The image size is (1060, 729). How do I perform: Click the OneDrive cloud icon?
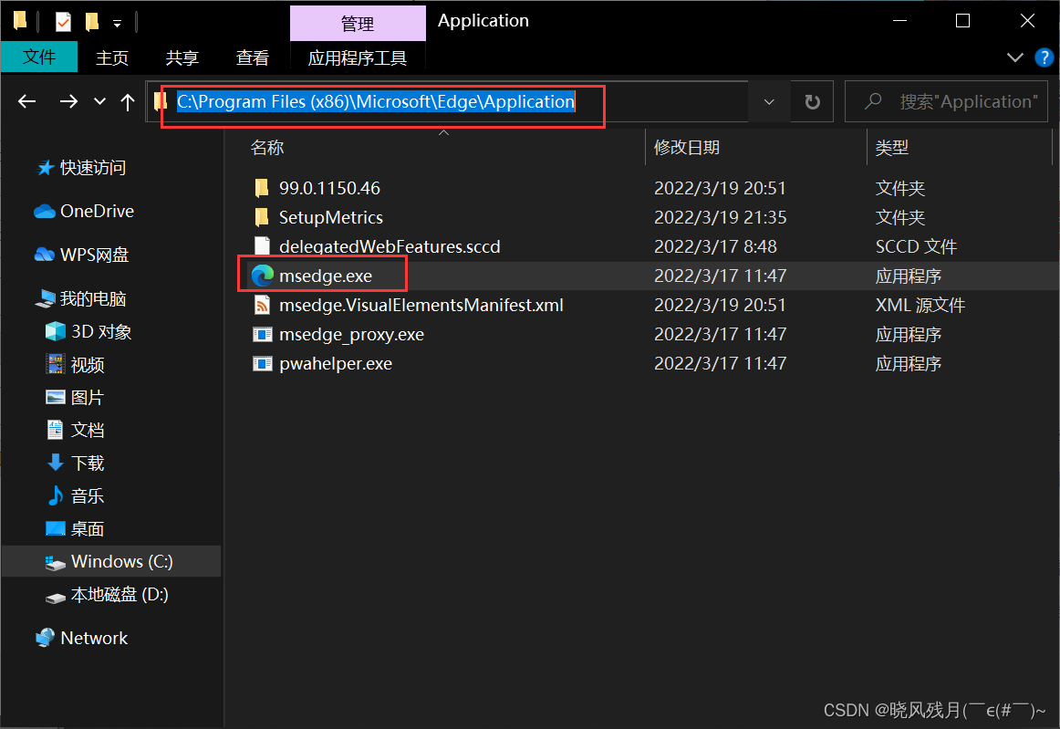pyautogui.click(x=45, y=212)
